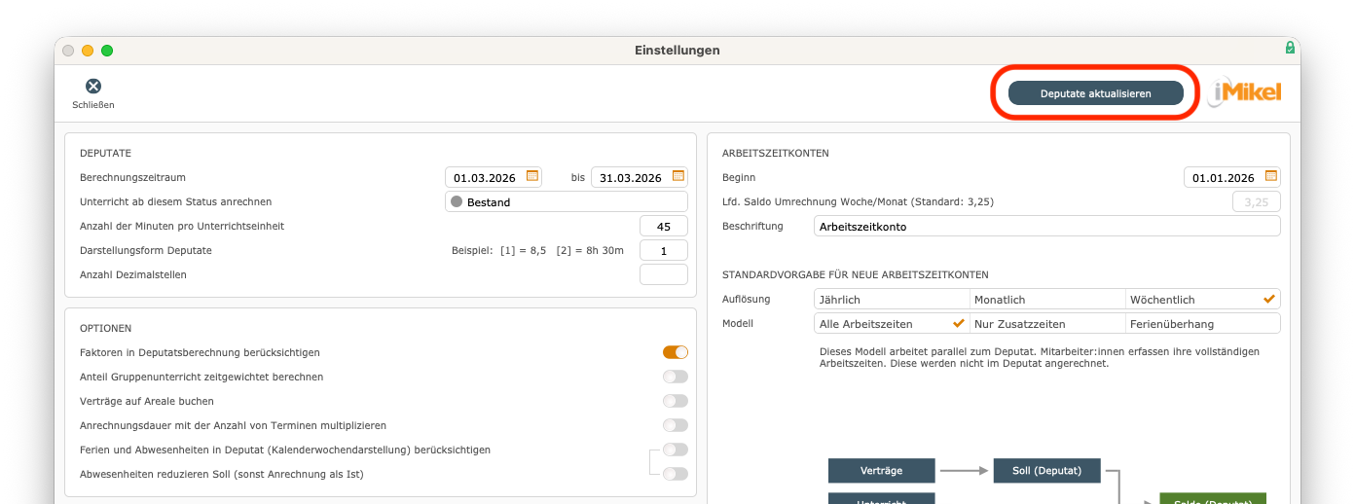Click the Einstellungen window title

tap(677, 50)
